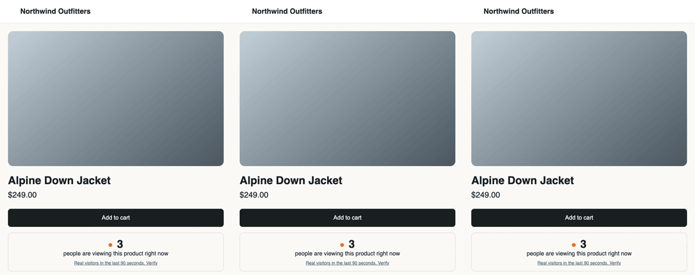
Task: Select the jacket product image in middle panel
Action: [348, 98]
